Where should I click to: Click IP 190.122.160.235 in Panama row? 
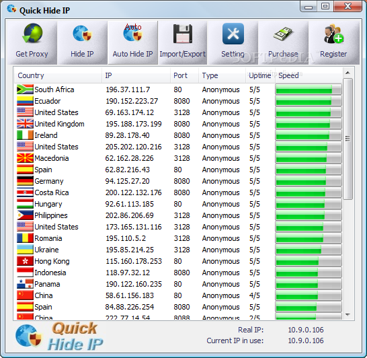tap(133, 284)
